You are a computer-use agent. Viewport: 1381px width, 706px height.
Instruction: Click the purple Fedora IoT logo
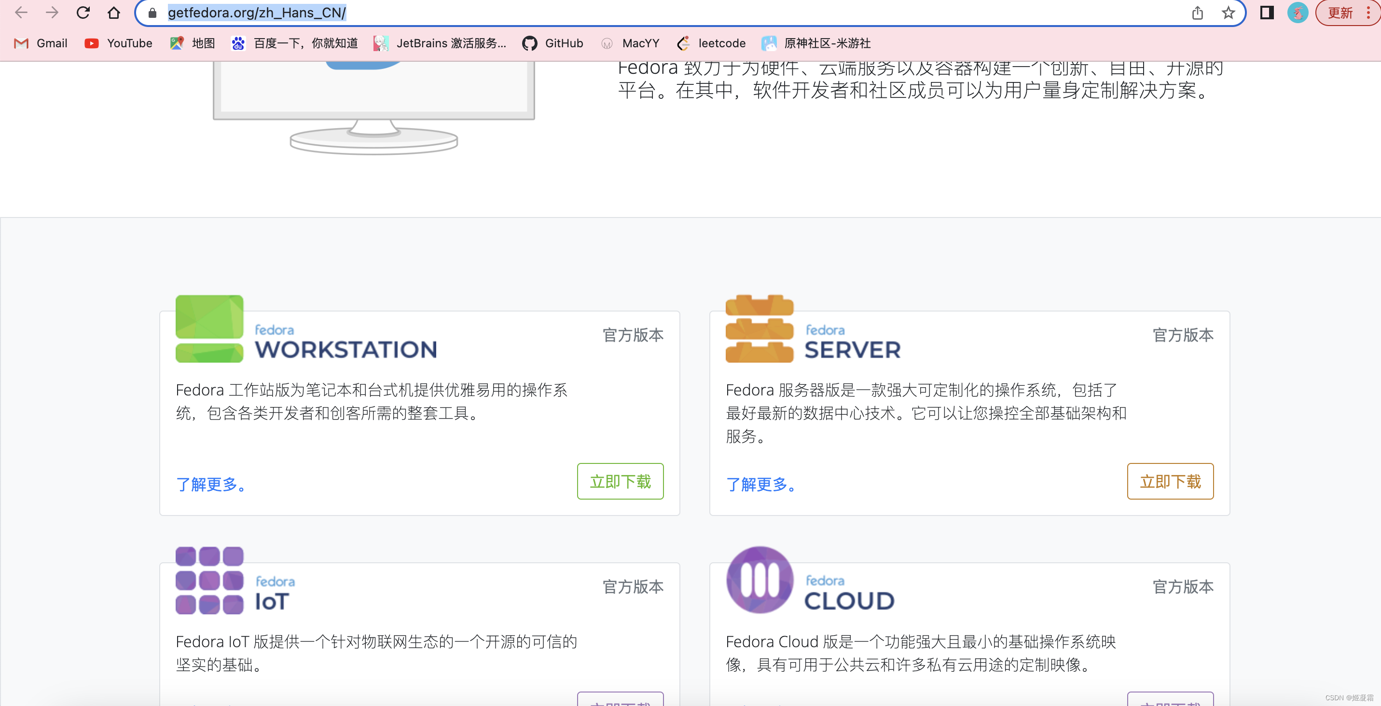[209, 580]
